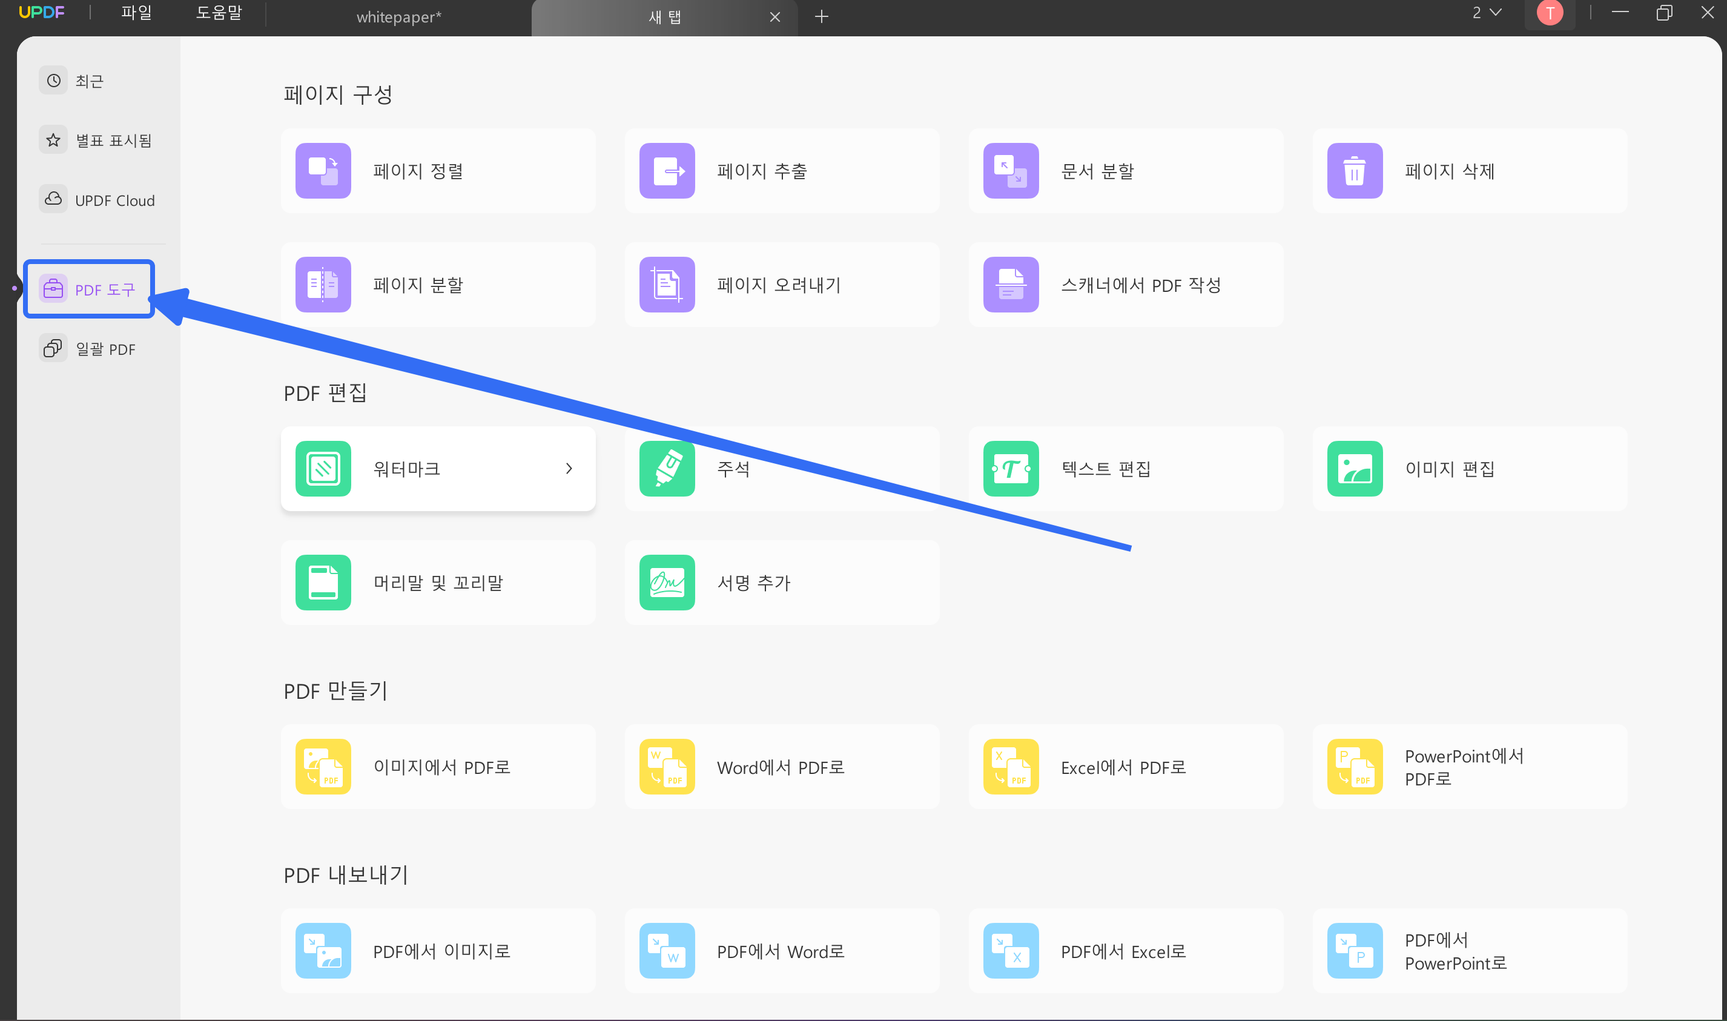Image resolution: width=1727 pixels, height=1021 pixels.
Task: Select the Annotation (주석) highlighter icon
Action: [667, 469]
